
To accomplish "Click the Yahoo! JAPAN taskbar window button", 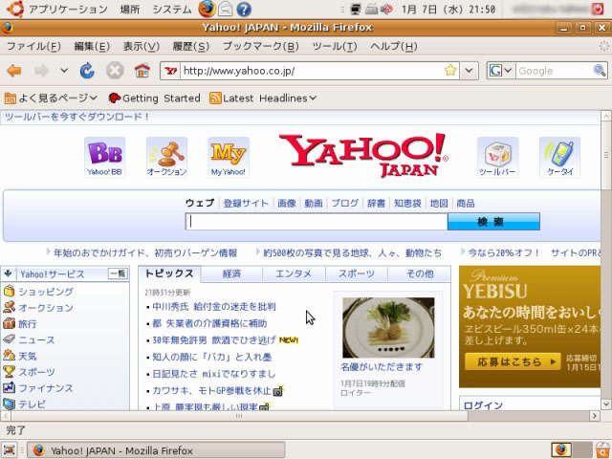I will (x=156, y=450).
